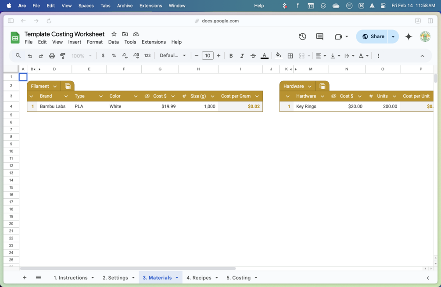Open Cost per Gram column dropdown
This screenshot has height=287, width=441.
257,96
